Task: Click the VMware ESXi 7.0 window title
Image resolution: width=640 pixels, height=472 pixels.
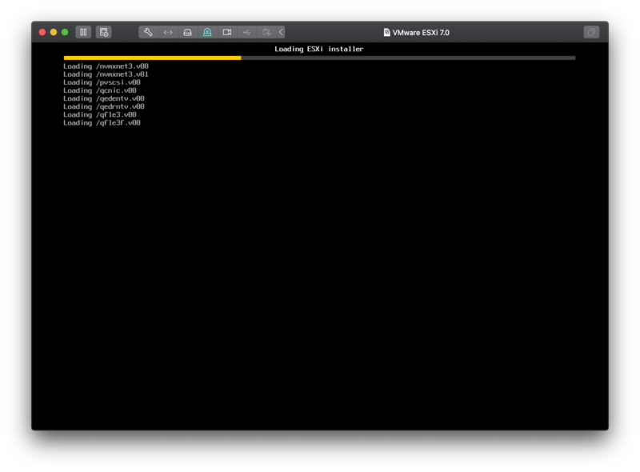Action: 421,33
